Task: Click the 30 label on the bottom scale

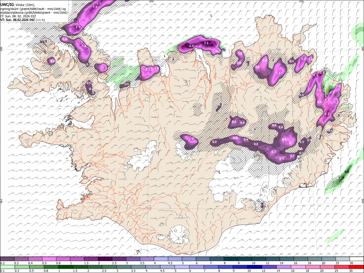Action: coord(351,271)
